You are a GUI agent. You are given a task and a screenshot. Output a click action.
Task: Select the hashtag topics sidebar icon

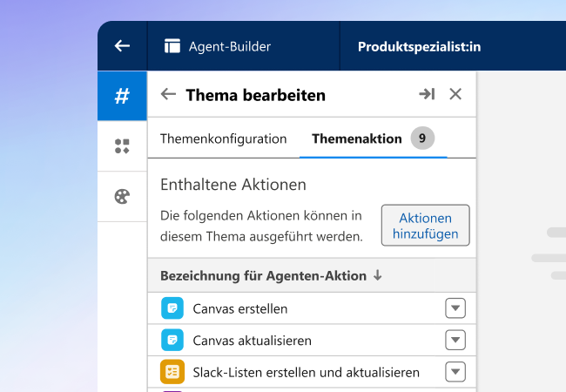click(122, 96)
